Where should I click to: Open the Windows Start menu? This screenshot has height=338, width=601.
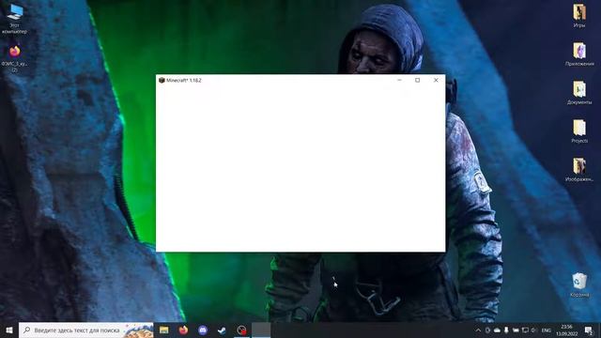point(9,330)
